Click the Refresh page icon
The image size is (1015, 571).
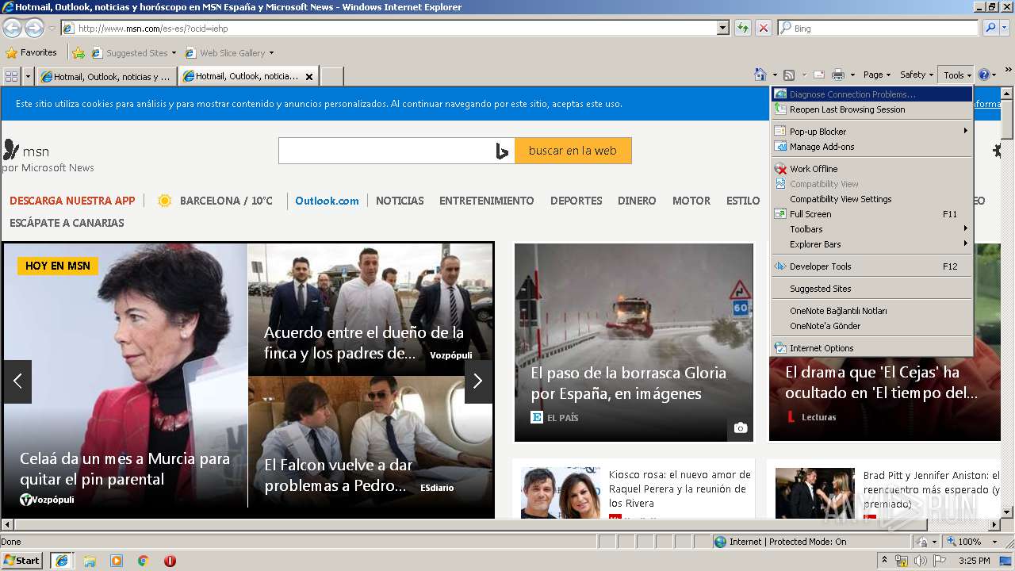[743, 28]
